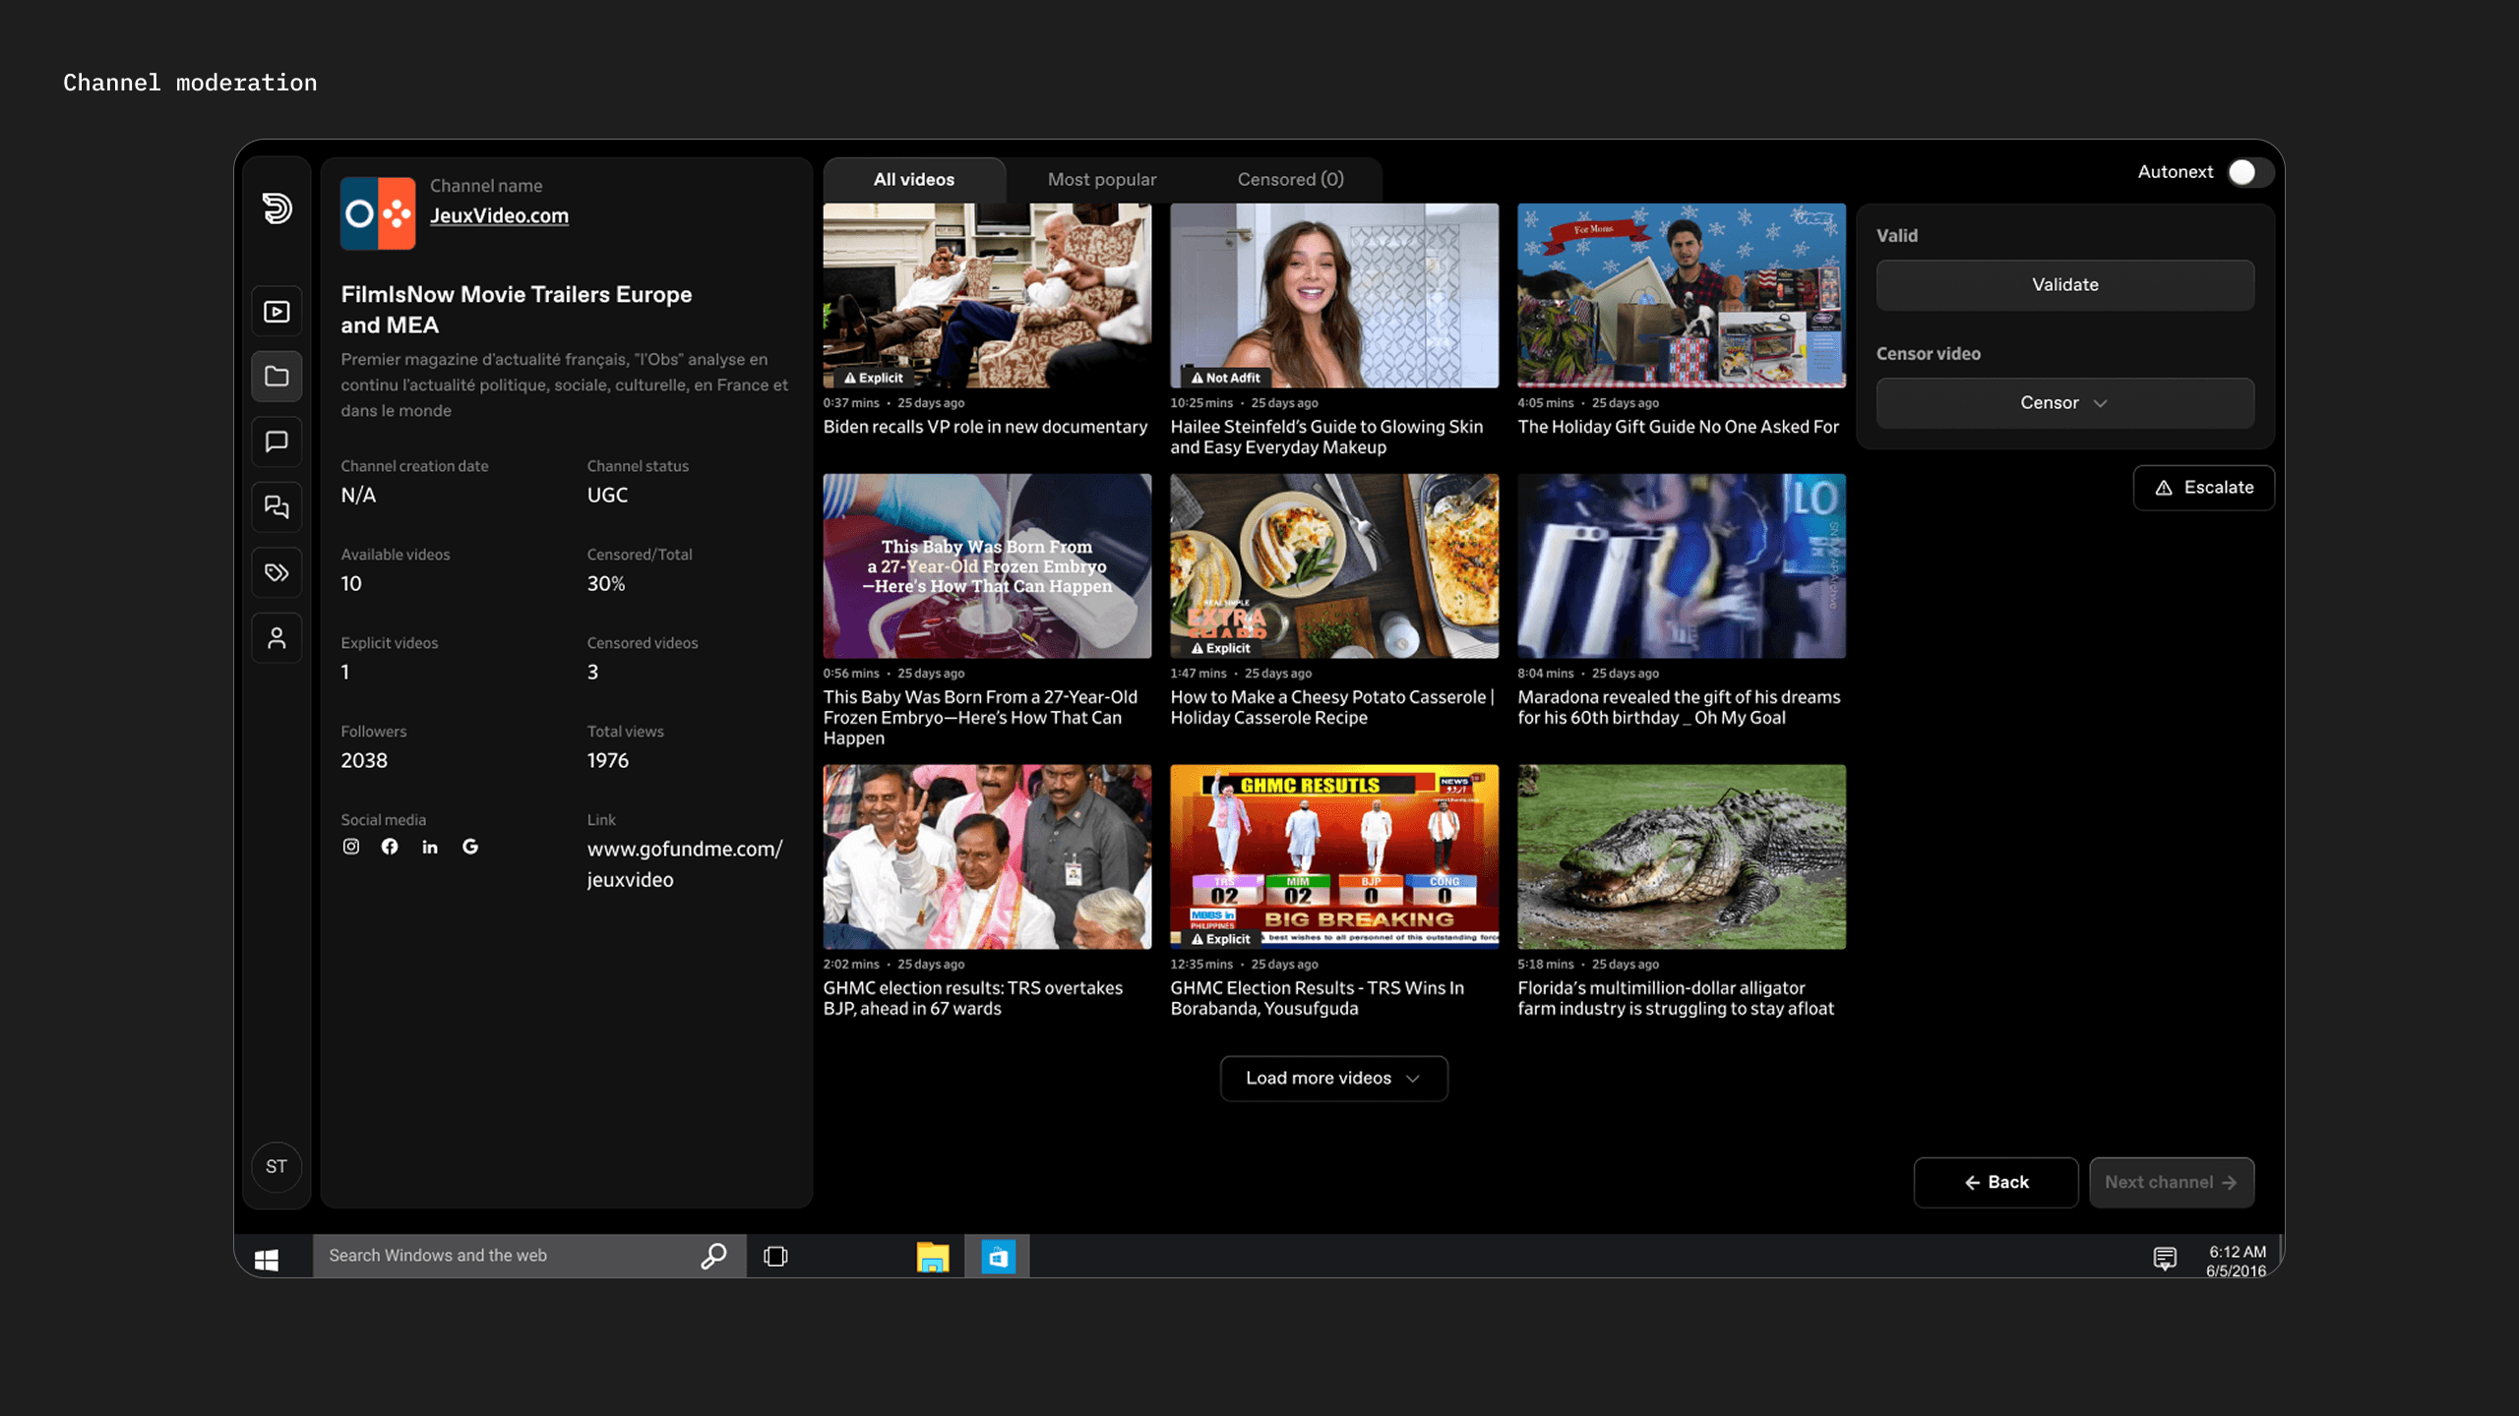Expand the Censor dropdown
The height and width of the screenshot is (1416, 2519).
click(2064, 403)
